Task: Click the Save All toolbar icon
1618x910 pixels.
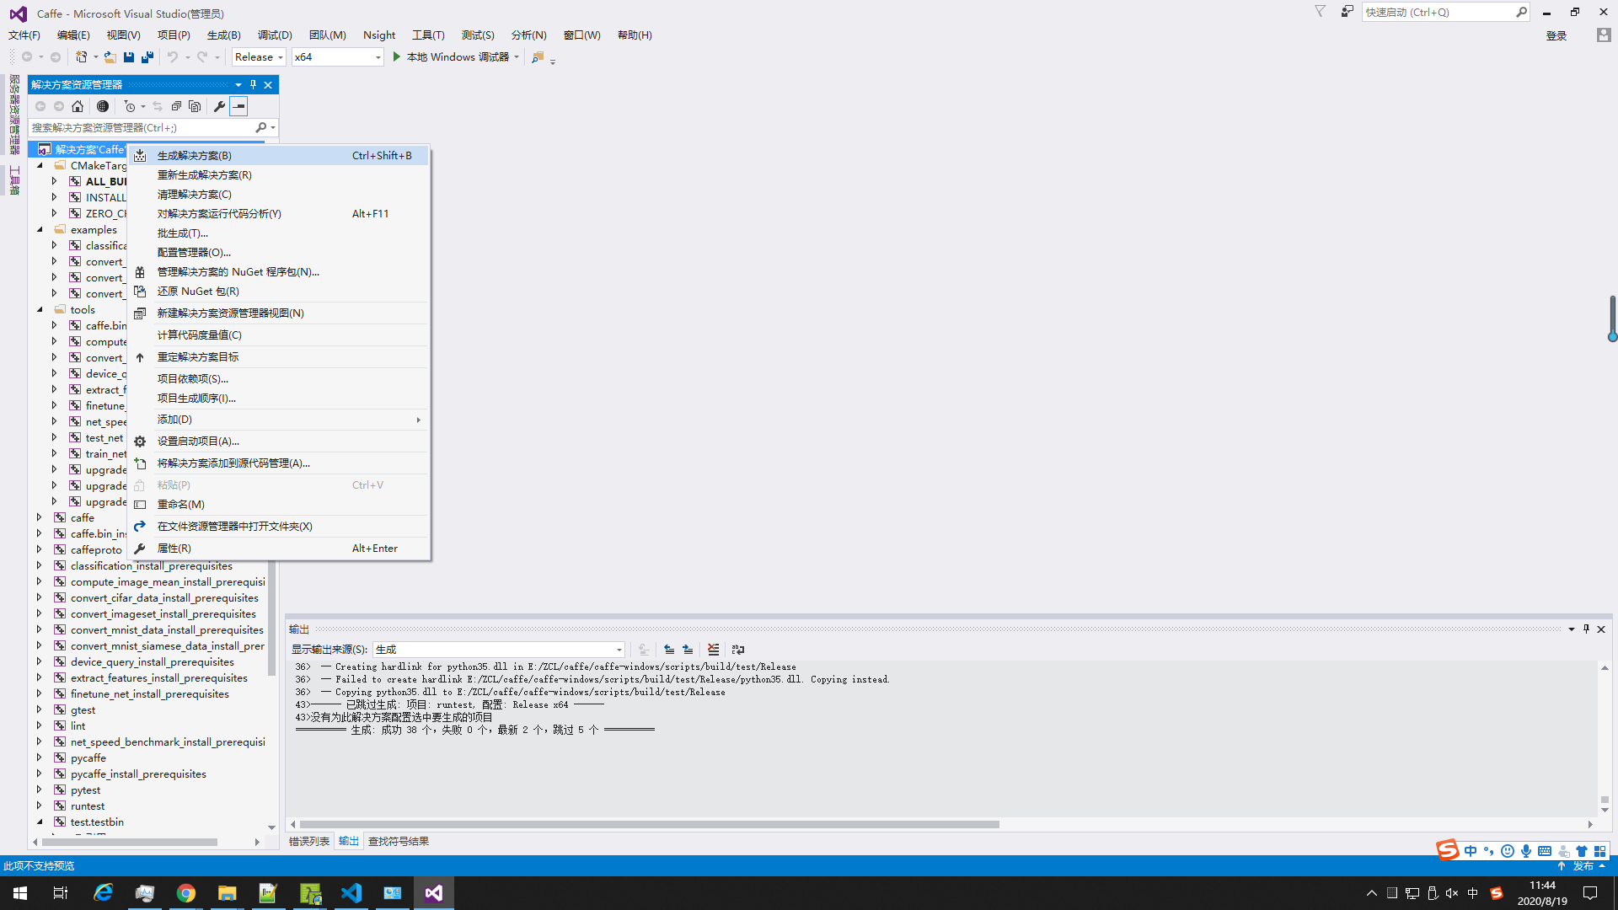Action: pyautogui.click(x=147, y=57)
